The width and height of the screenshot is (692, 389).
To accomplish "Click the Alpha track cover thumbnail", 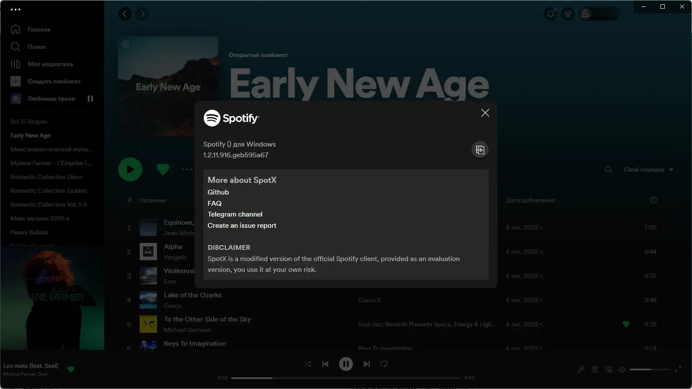I will 148,252.
